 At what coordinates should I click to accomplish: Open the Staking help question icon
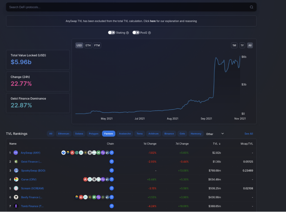tap(128, 33)
